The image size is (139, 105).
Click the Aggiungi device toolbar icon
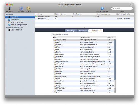pos(10,8)
